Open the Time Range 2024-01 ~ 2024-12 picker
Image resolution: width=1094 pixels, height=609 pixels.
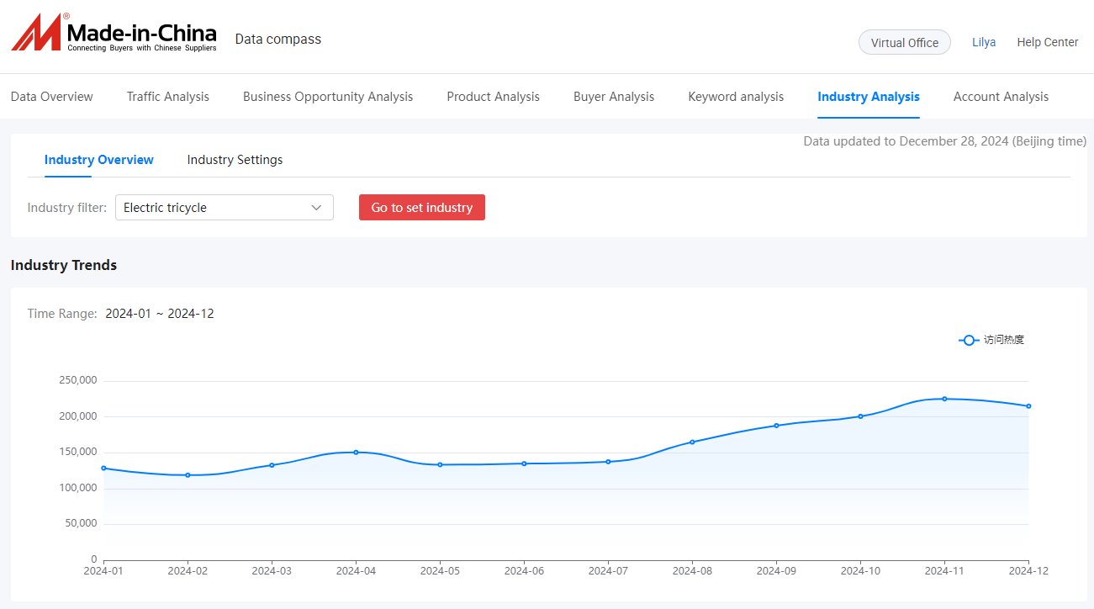click(x=160, y=314)
